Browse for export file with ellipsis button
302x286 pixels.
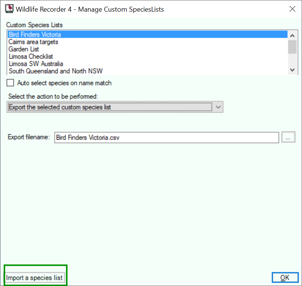click(x=288, y=137)
